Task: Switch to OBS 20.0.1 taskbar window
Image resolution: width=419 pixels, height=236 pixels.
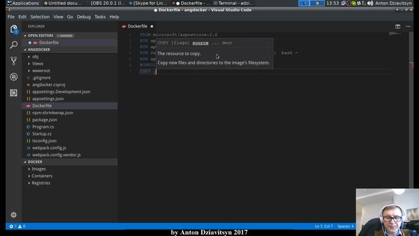Action: pyautogui.click(x=106, y=3)
